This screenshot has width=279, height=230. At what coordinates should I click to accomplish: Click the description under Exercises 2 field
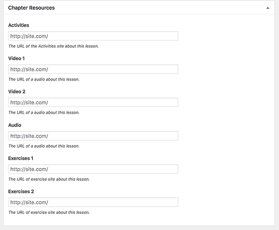pos(49,213)
